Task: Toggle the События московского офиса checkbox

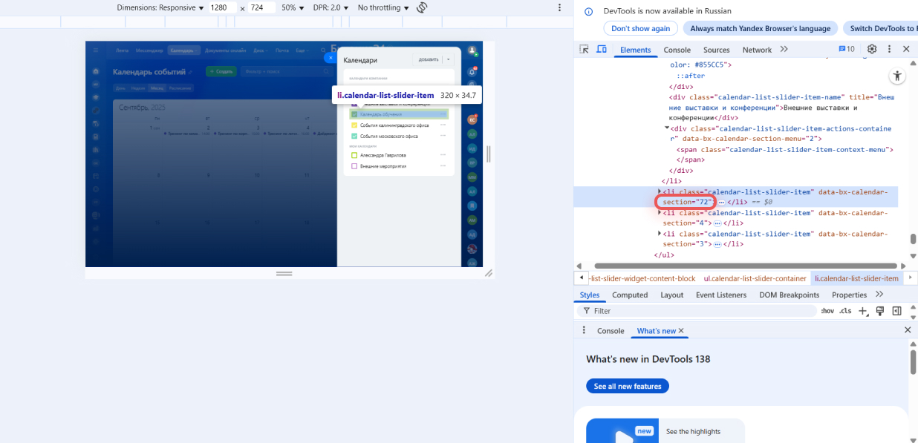Action: coord(354,137)
